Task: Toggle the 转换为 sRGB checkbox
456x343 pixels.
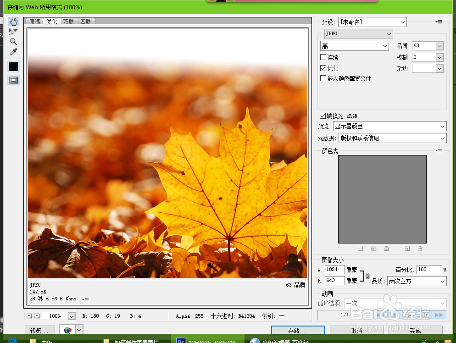Action: pyautogui.click(x=323, y=116)
